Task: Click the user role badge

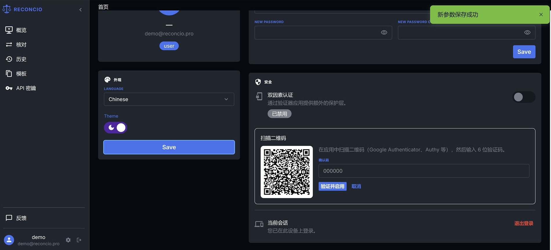Action: (169, 46)
